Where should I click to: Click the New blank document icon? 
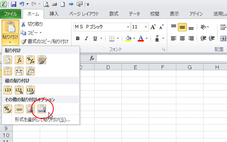click(63, 4)
